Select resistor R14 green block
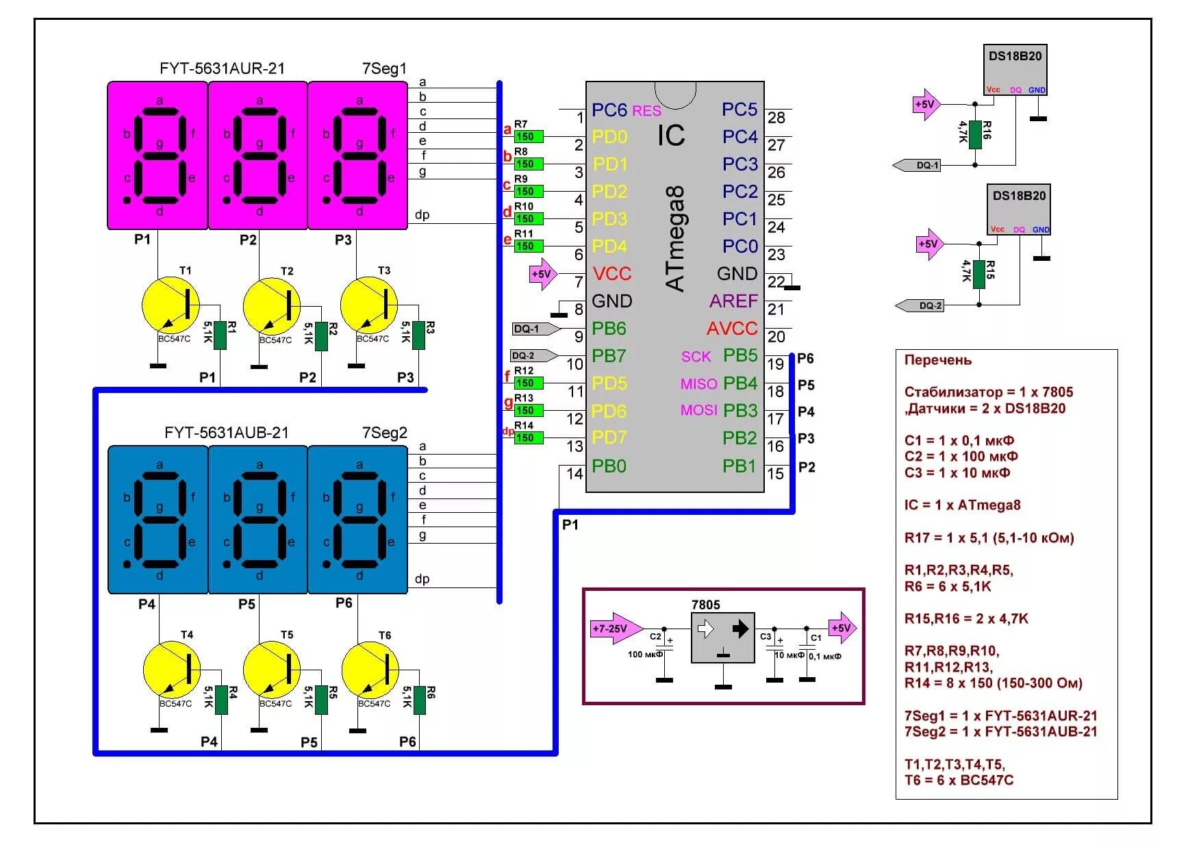Screen dimensions: 1201x849 [529, 438]
